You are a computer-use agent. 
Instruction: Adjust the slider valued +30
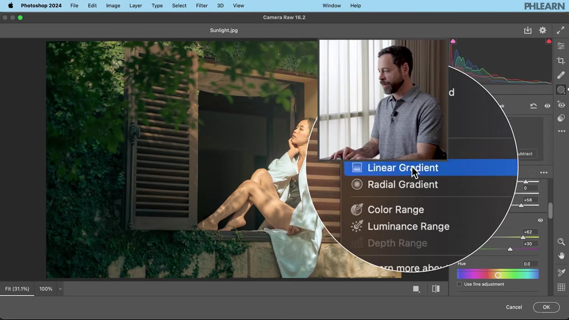pyautogui.click(x=510, y=249)
